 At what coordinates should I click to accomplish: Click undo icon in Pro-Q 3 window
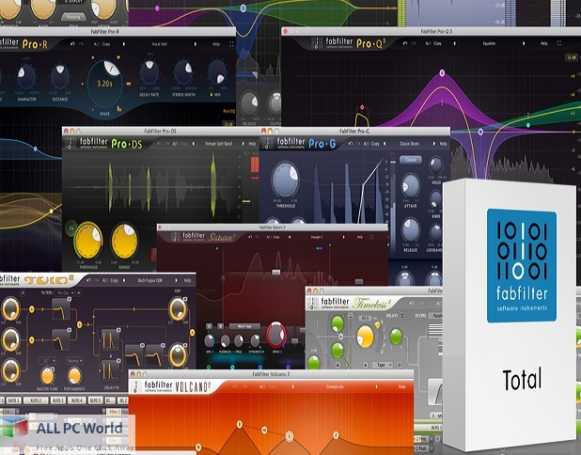click(x=405, y=43)
